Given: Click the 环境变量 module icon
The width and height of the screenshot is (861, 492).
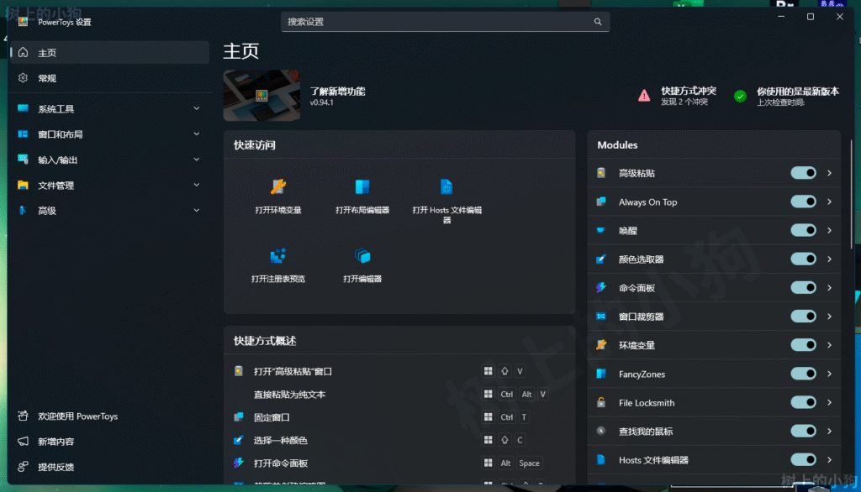Looking at the screenshot, I should 601,345.
